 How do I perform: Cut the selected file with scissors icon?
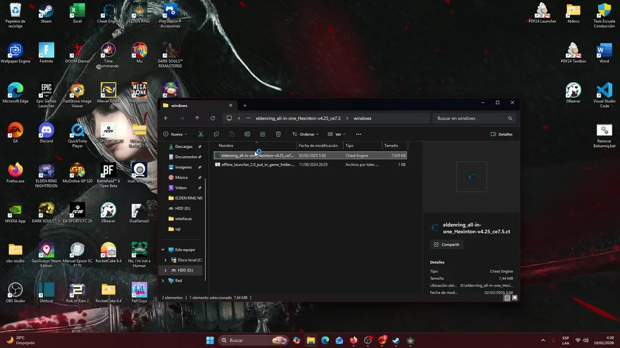201,134
